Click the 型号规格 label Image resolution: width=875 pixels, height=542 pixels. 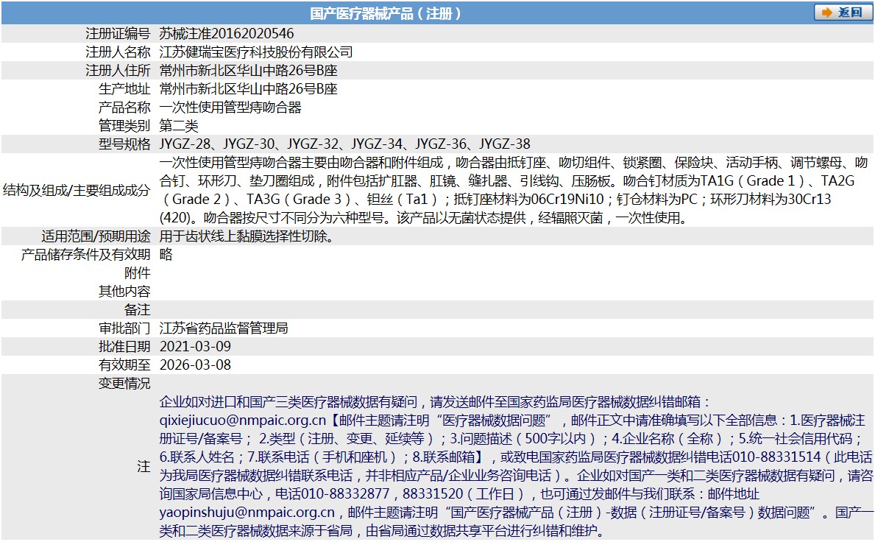[124, 144]
